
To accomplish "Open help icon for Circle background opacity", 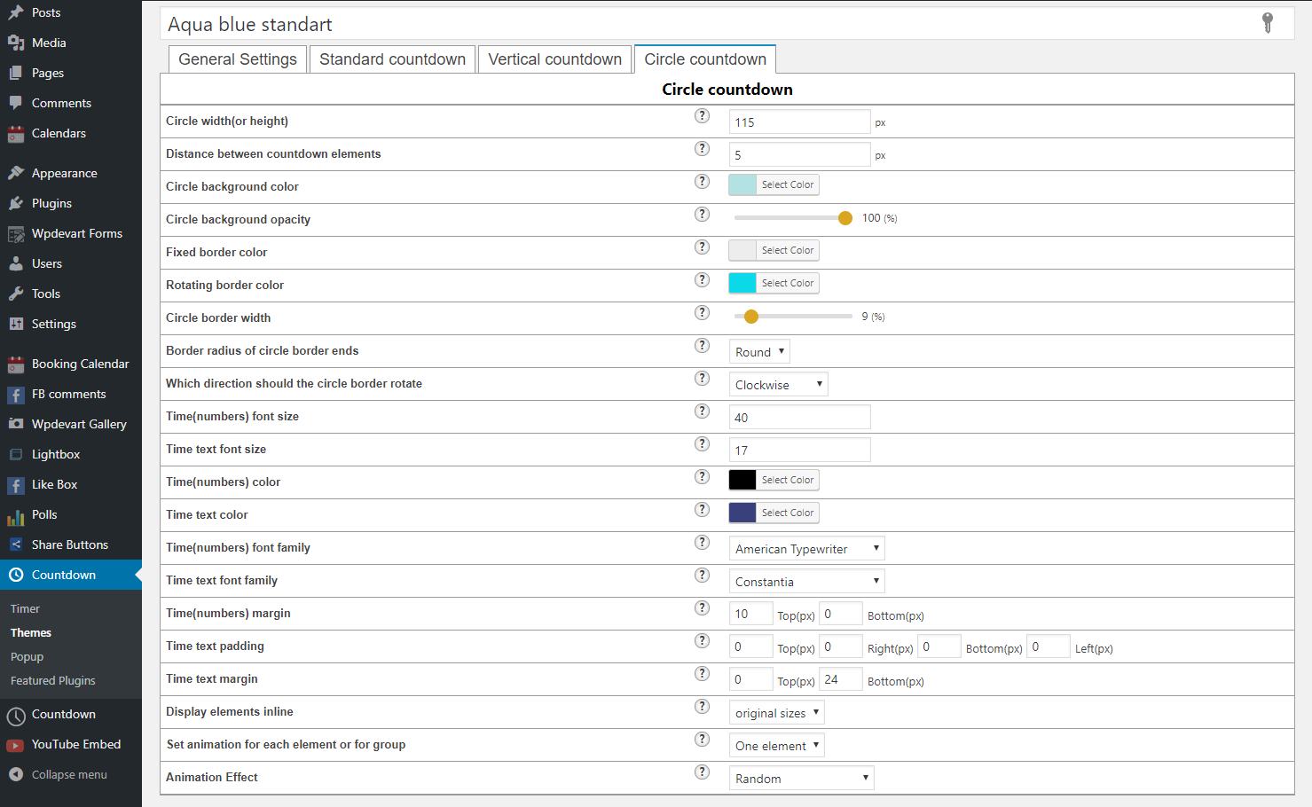I will click(702, 214).
